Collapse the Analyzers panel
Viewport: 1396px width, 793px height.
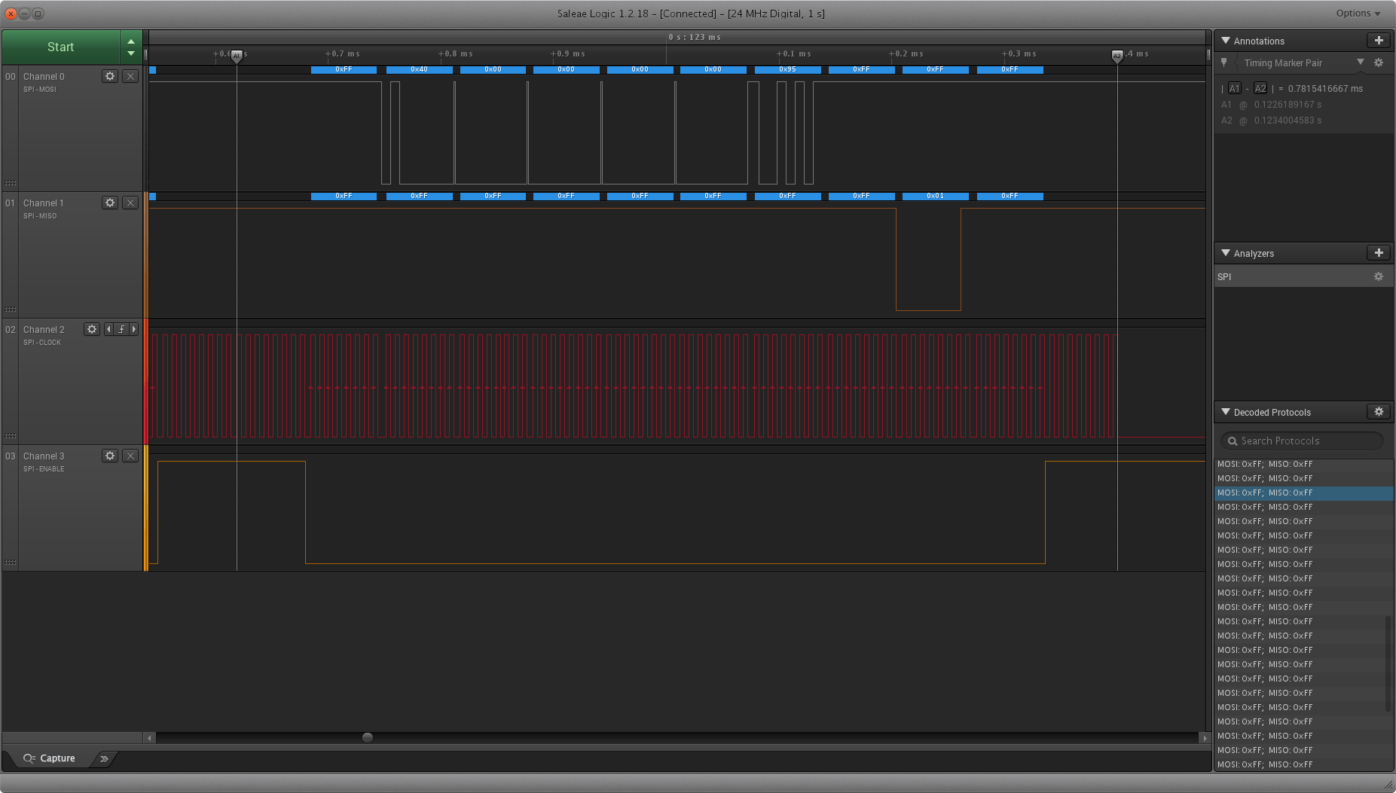pos(1226,253)
